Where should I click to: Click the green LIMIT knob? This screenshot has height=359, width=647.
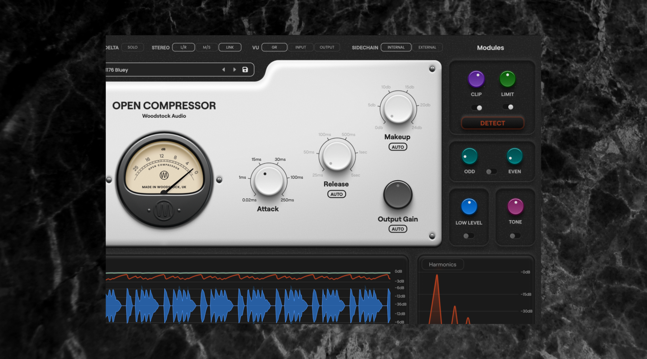point(508,79)
